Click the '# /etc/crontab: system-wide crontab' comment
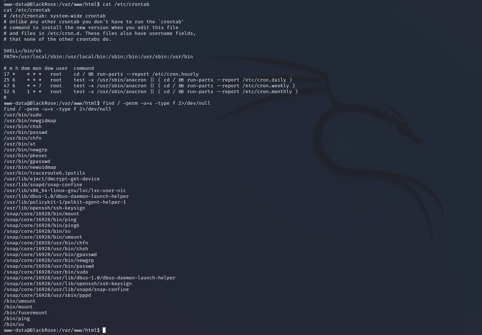The width and height of the screenshot is (482, 335). coord(55,16)
